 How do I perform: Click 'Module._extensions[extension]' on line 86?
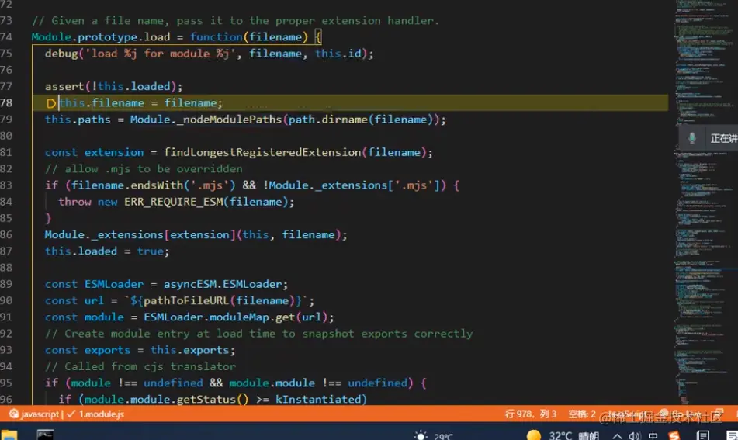[x=140, y=234]
